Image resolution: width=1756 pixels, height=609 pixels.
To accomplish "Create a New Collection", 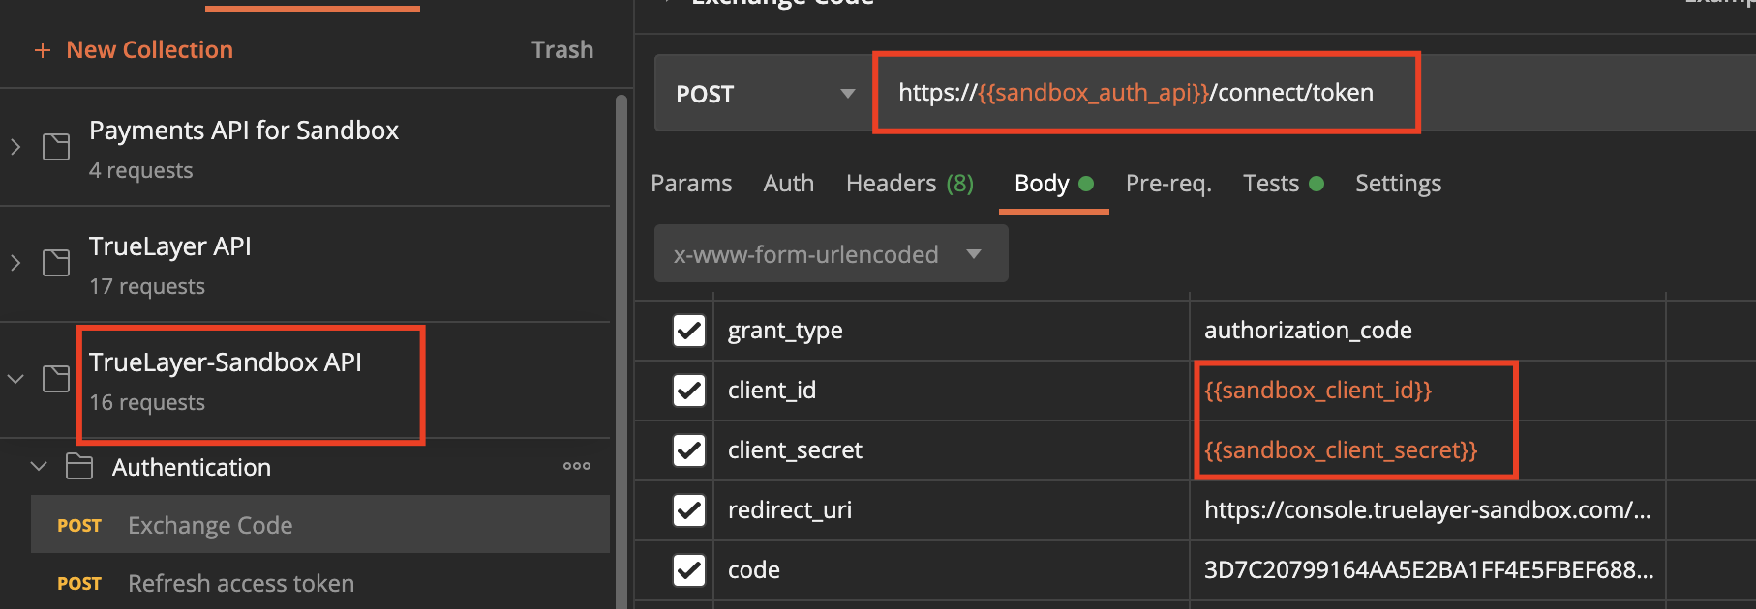I will click(134, 50).
